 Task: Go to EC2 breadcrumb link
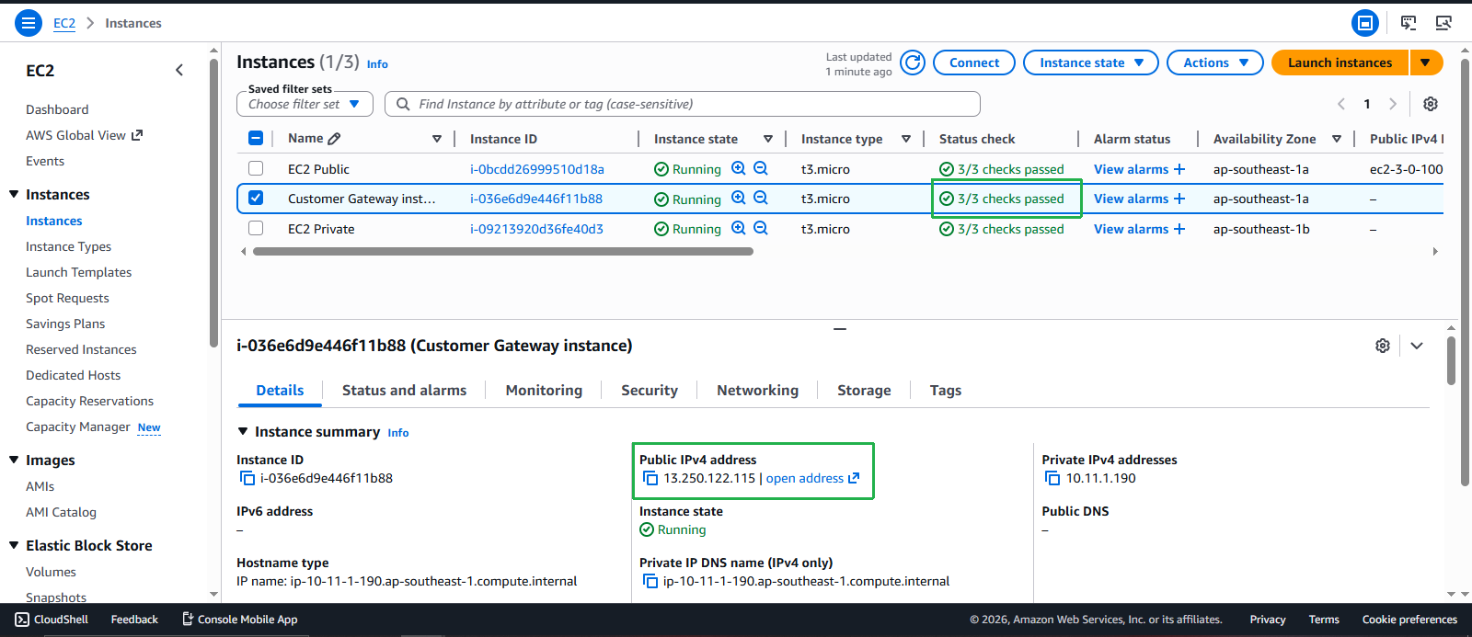[64, 23]
